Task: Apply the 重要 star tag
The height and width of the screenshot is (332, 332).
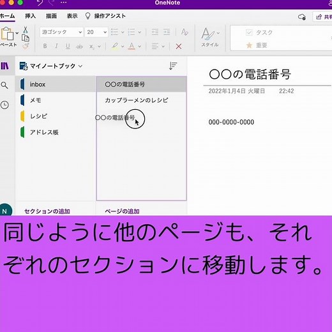Action: (257, 45)
